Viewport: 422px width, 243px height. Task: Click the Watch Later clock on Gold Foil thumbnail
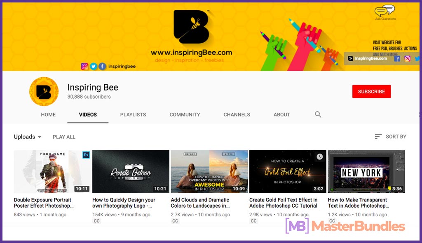tap(319, 157)
